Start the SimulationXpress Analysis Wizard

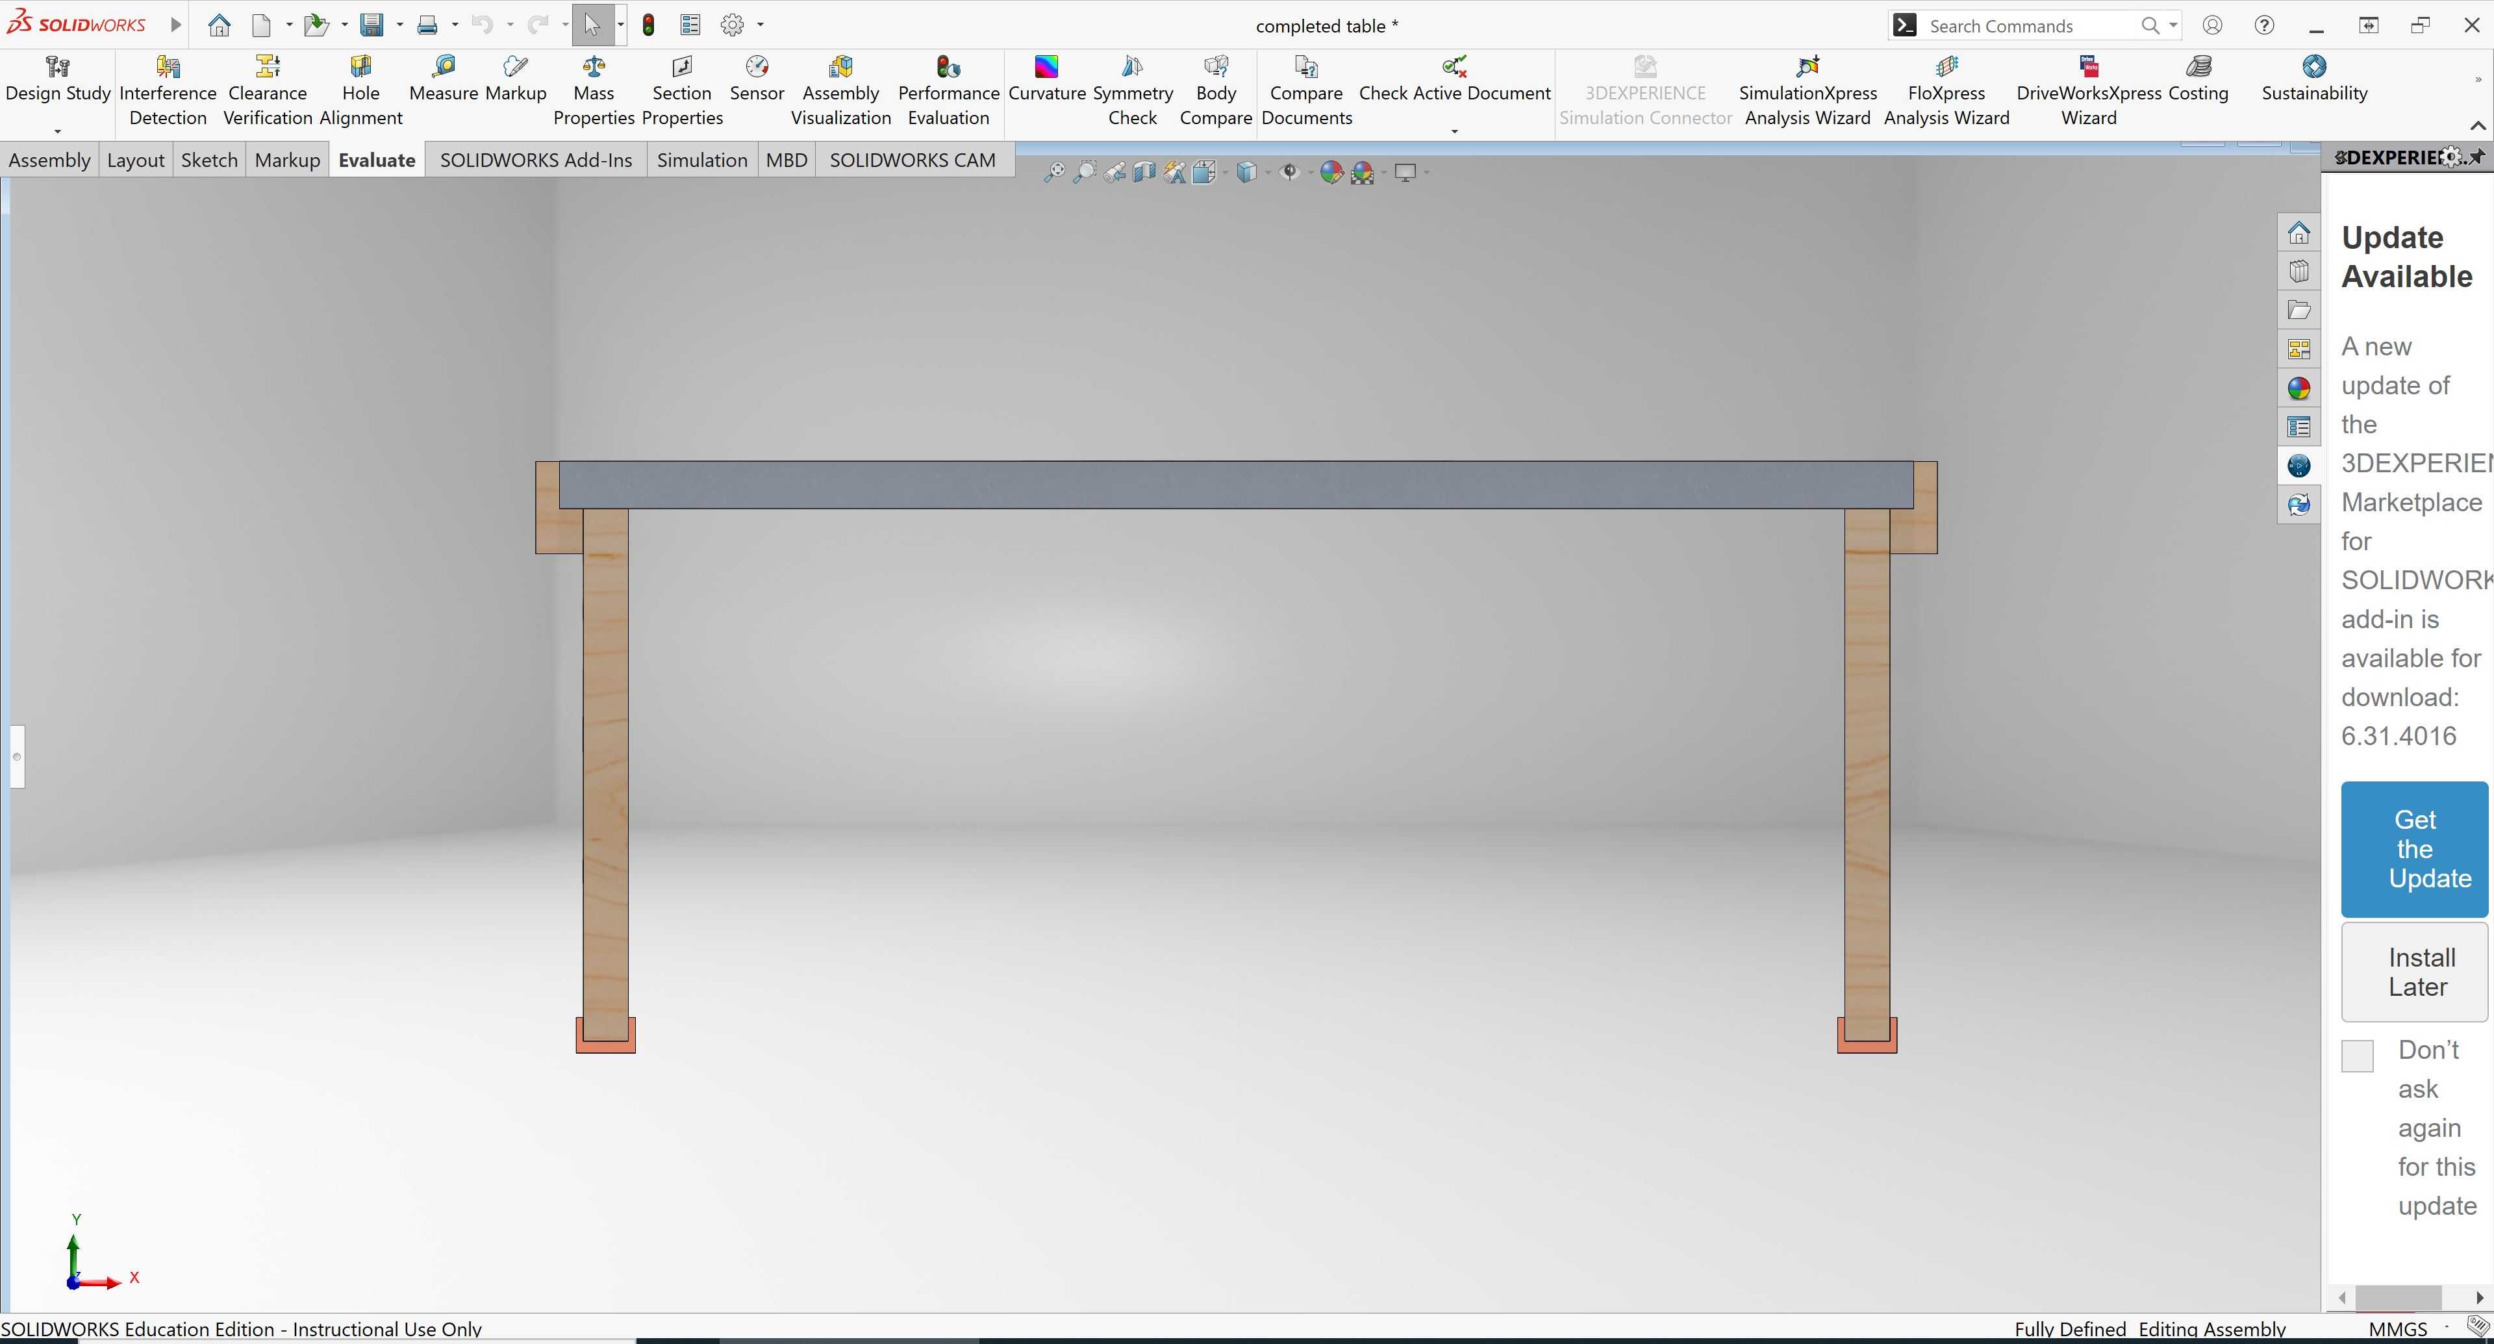(x=1807, y=91)
